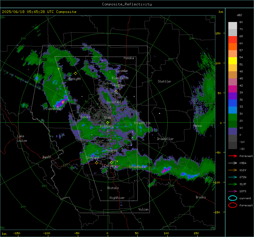Click the Drumheller label
The height and width of the screenshot is (237, 254).
(x=165, y=139)
